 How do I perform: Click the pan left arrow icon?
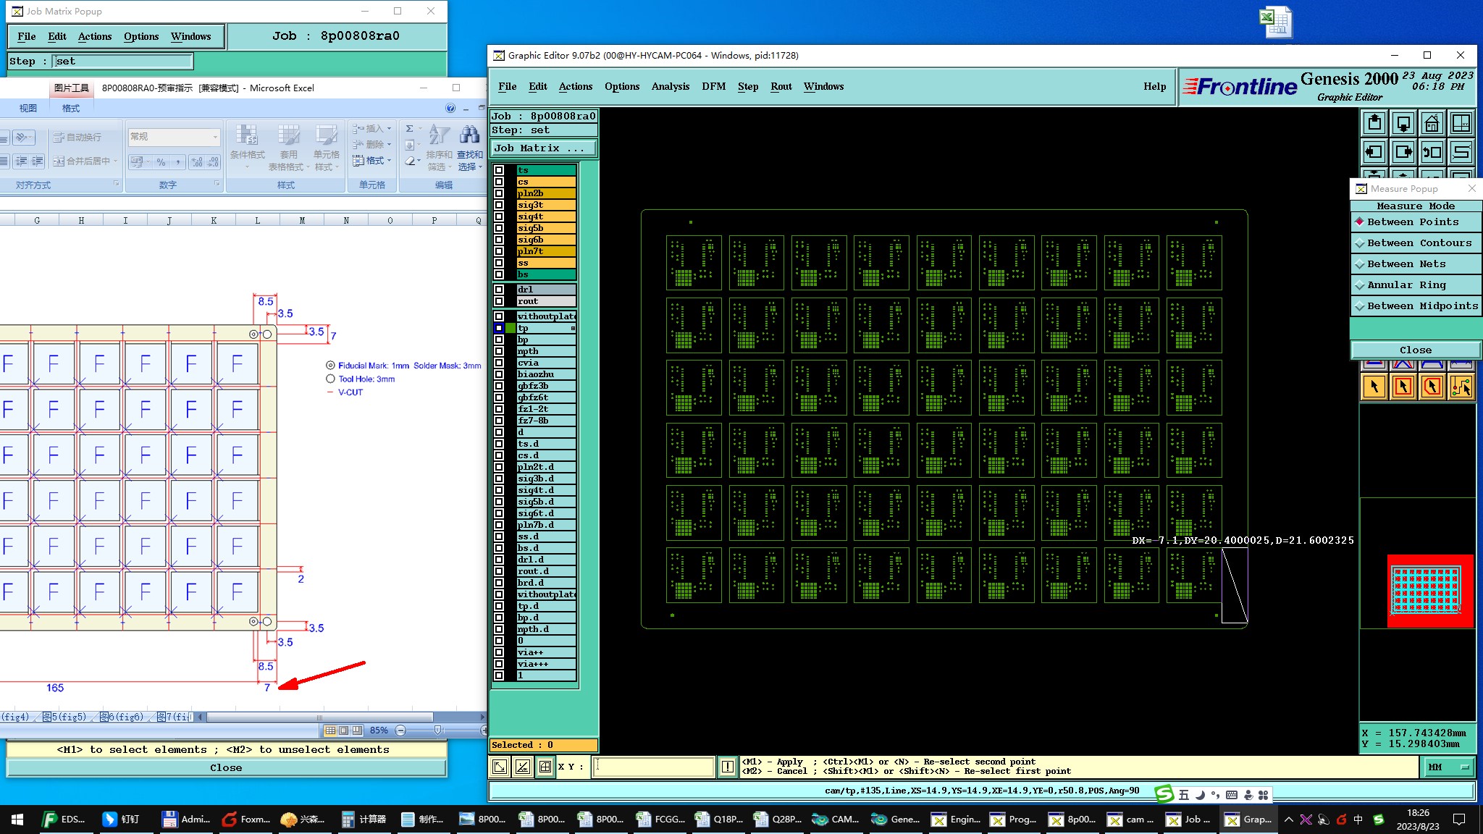(x=1374, y=152)
